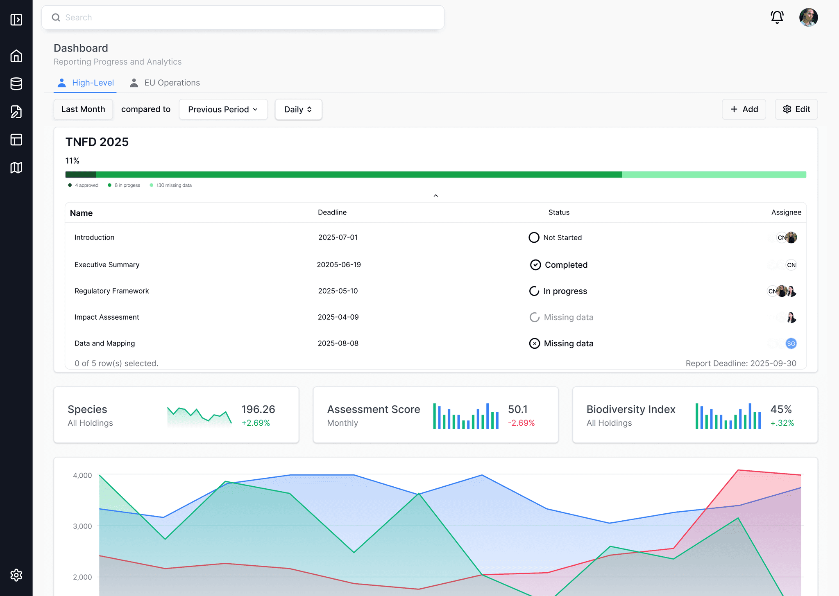
Task: Expand the sidebar panel toggle icon
Action: click(x=16, y=20)
